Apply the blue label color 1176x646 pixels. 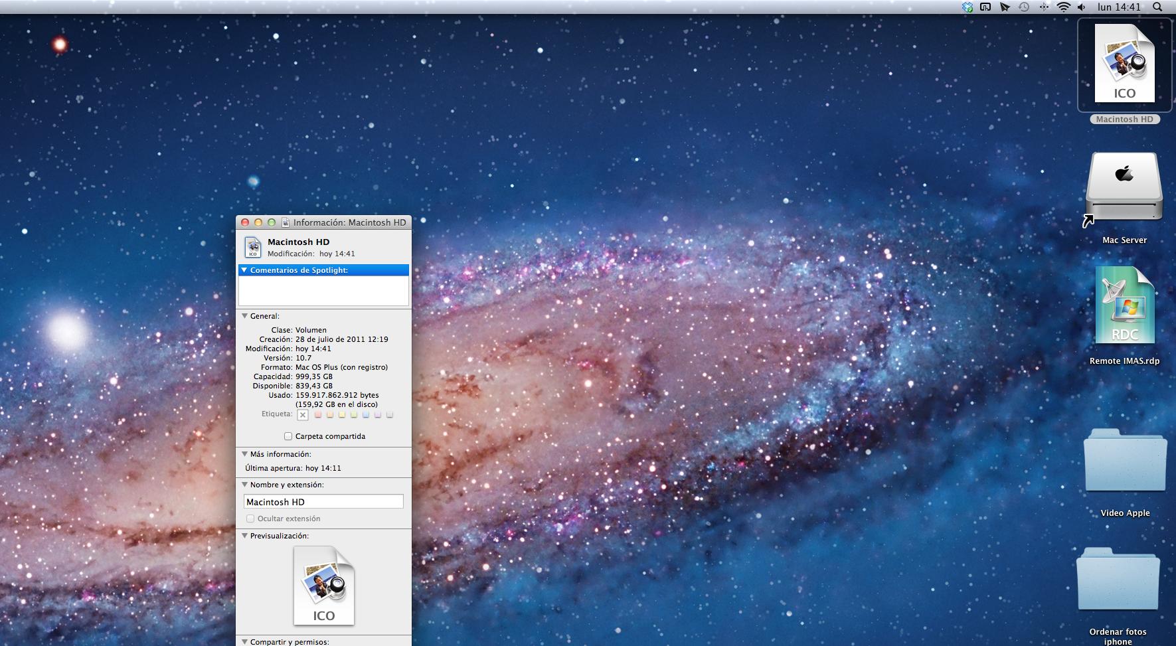[366, 415]
